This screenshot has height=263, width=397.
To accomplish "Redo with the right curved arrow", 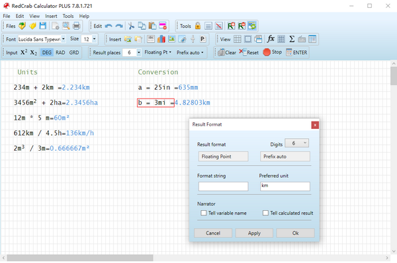I will pyautogui.click(x=119, y=26).
